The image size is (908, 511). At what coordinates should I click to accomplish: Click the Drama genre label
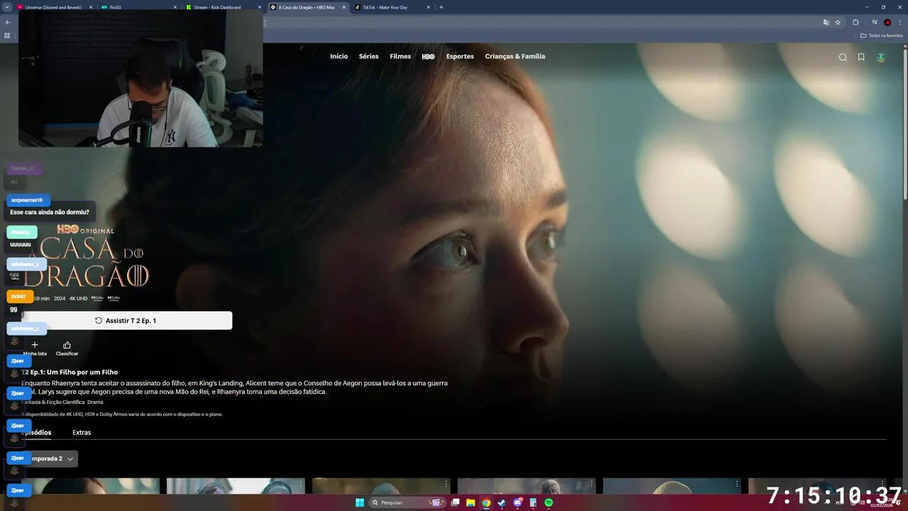(95, 402)
